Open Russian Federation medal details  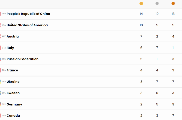pos(22,59)
